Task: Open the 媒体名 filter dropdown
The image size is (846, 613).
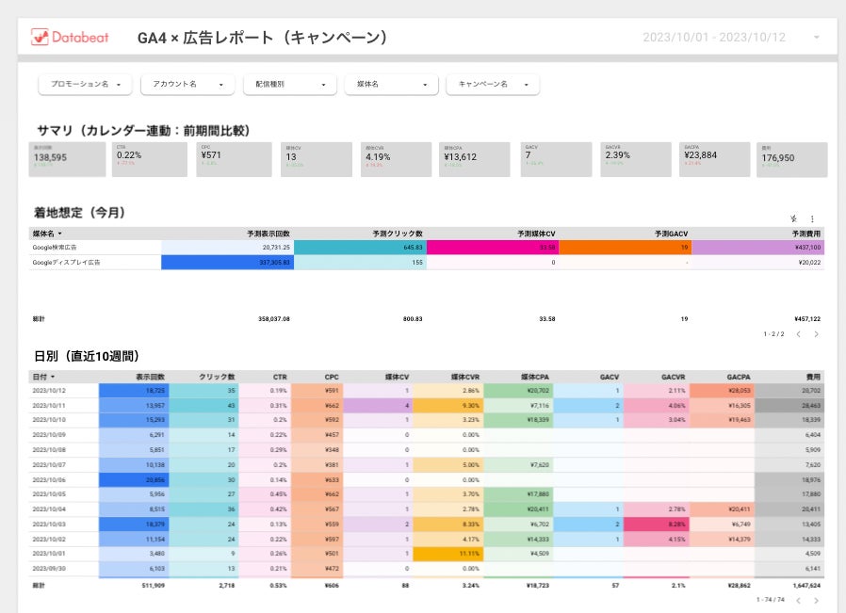Action: [392, 84]
